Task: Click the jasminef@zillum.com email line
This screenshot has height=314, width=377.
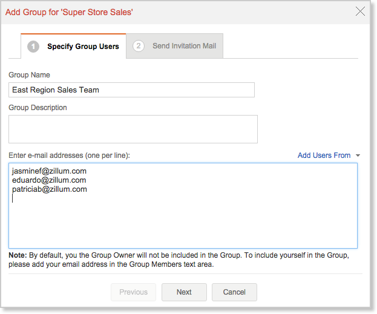Action: click(x=49, y=171)
